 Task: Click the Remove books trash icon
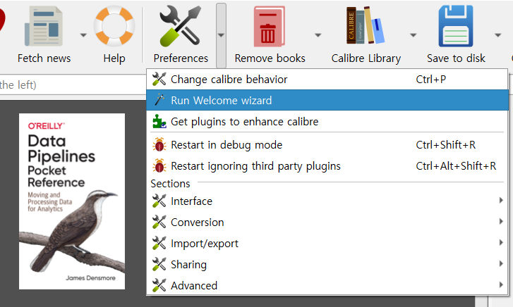pos(270,27)
